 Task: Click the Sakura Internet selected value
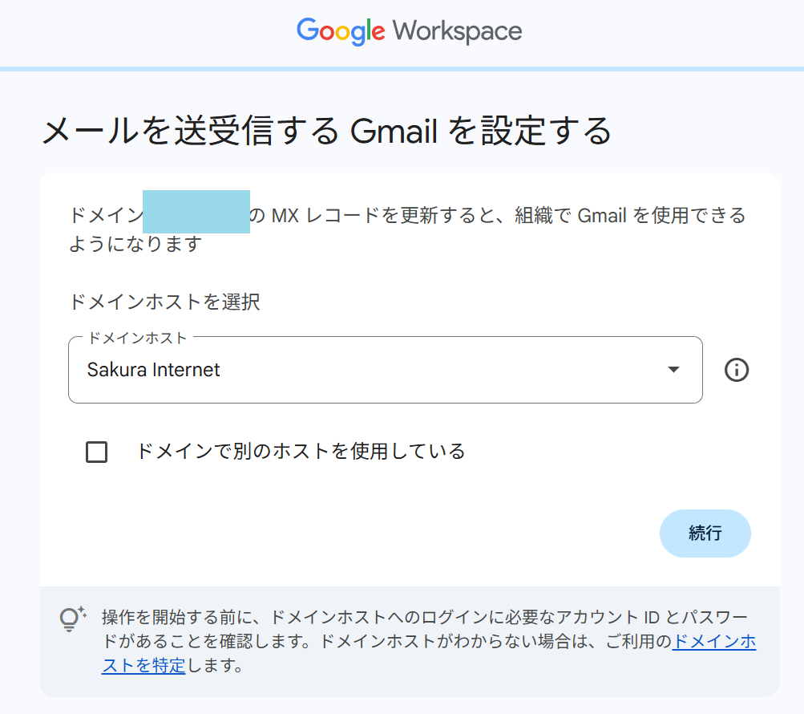(x=153, y=370)
